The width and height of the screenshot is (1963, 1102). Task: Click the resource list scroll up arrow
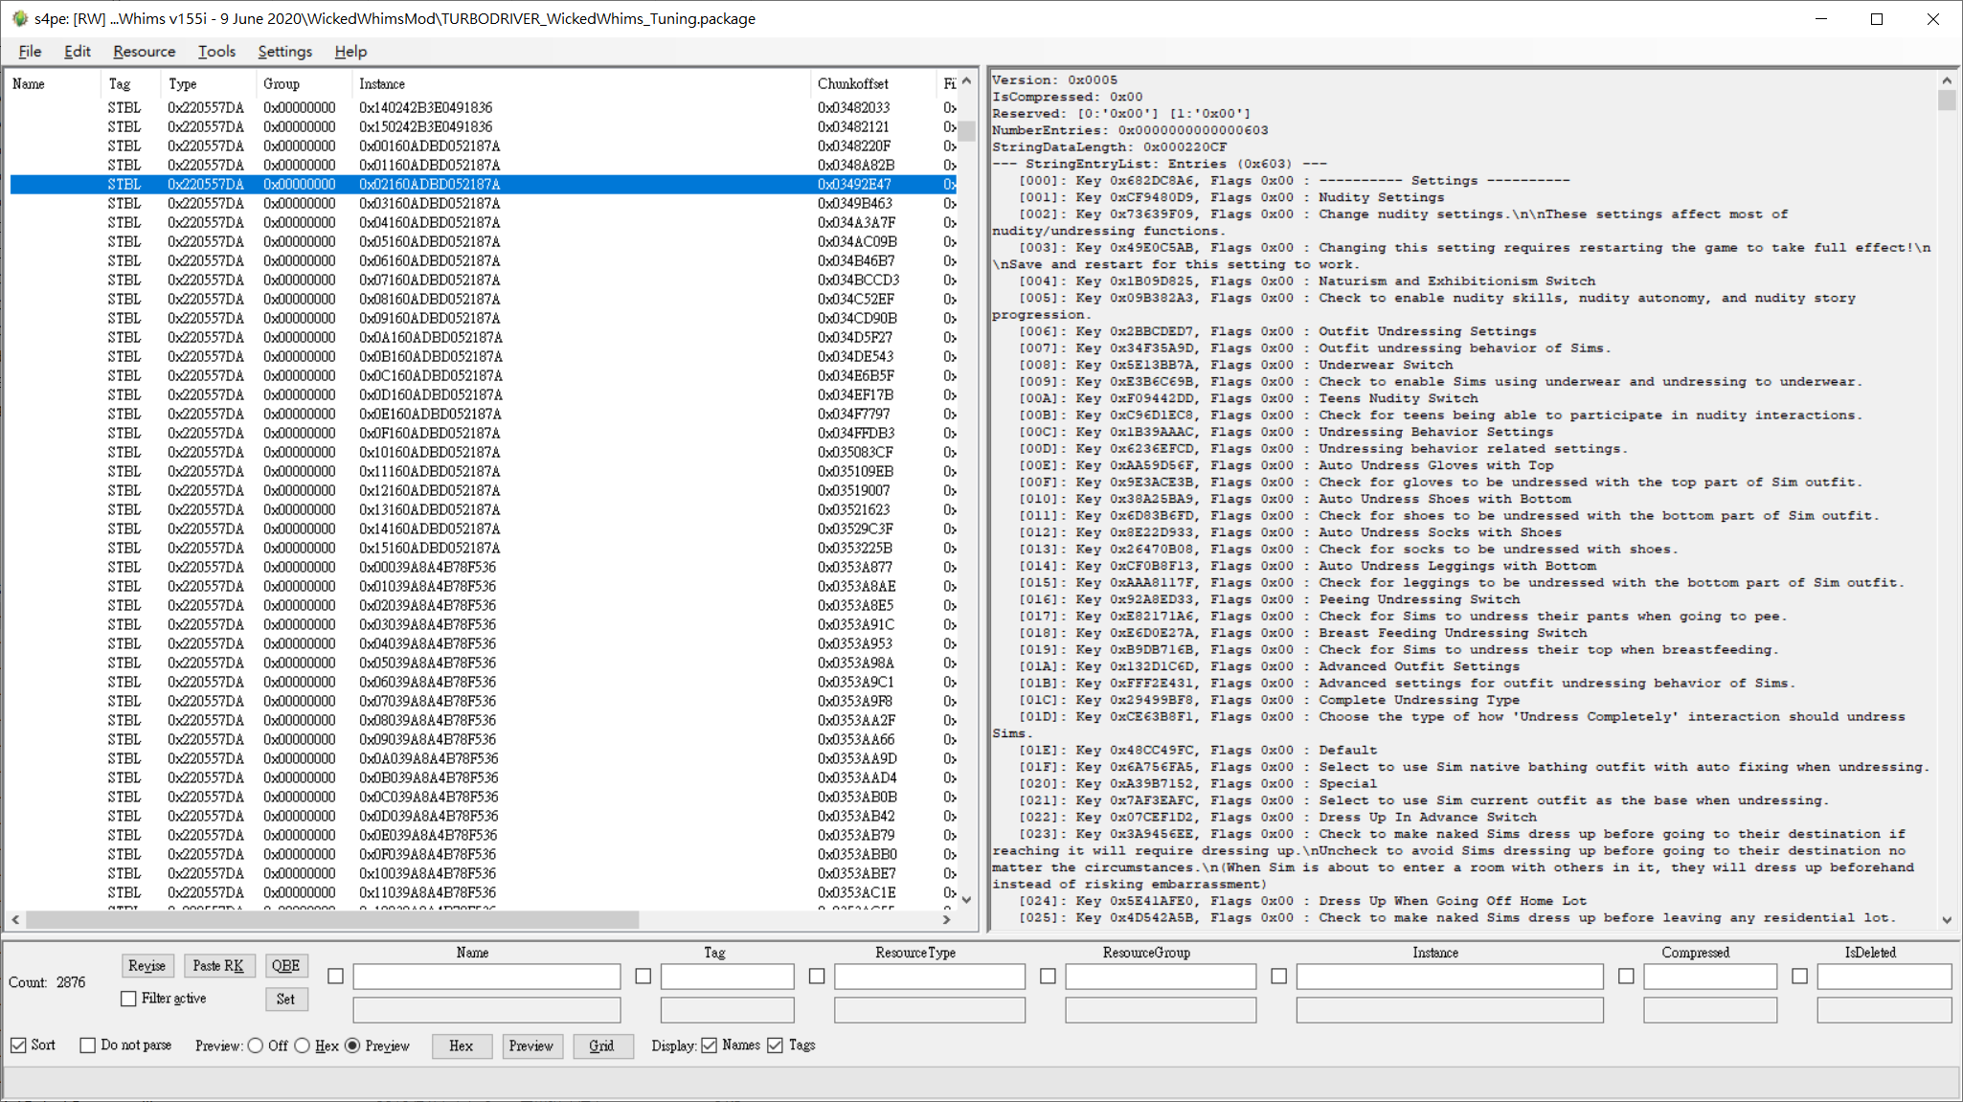966,81
